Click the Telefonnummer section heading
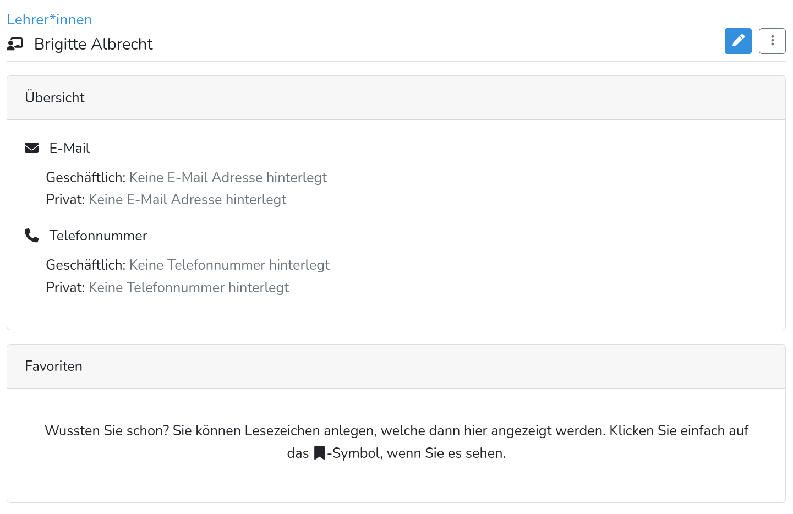793x514 pixels. point(99,236)
